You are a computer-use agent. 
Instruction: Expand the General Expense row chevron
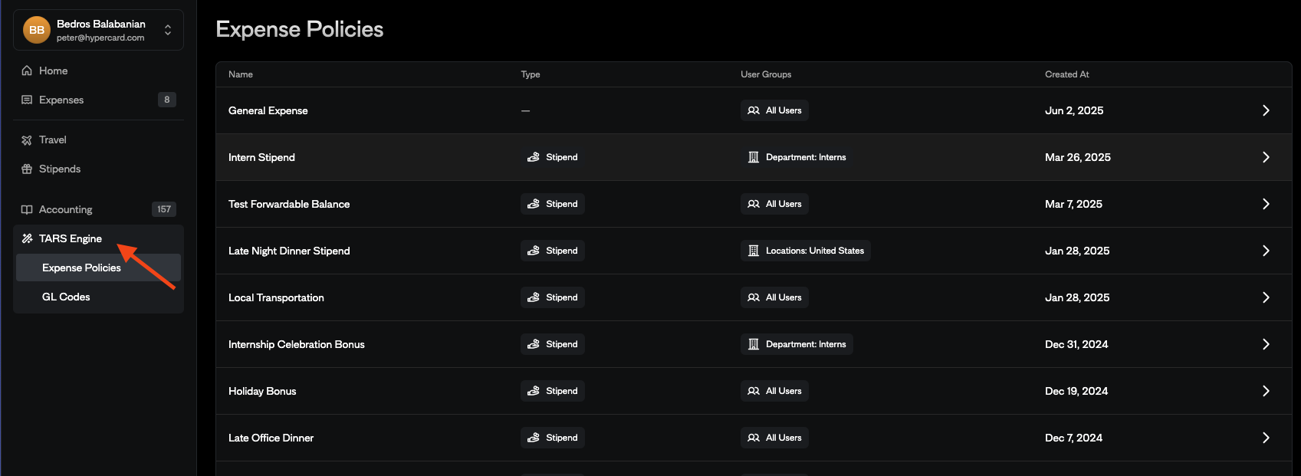coord(1266,110)
